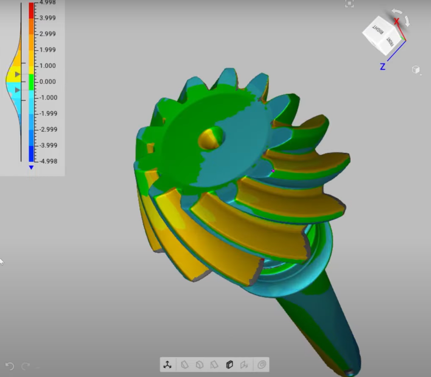The width and height of the screenshot is (431, 377).
Task: Click the undo arrow at bottom left
Action: tap(10, 365)
